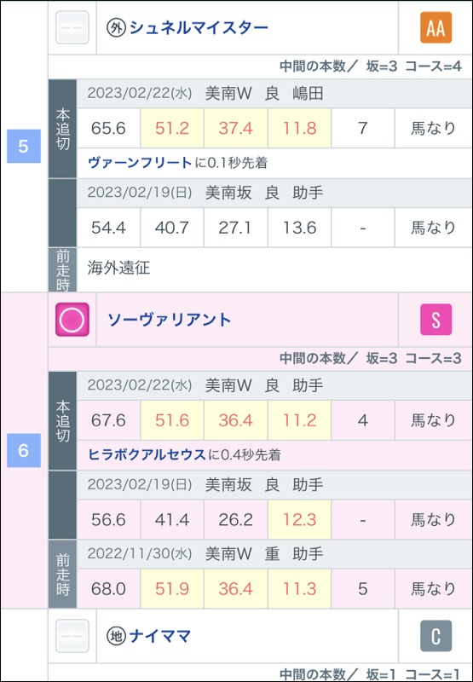Image resolution: width=473 pixels, height=682 pixels.
Task: Toggle the blank mark box for ナイママ
Action: pyautogui.click(x=72, y=636)
